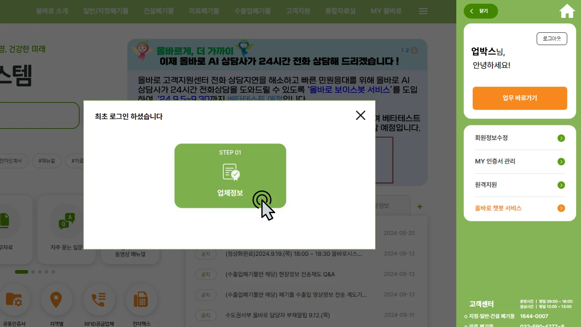
Task: Expand the MY 인증서 관리 arrow
Action: click(x=561, y=161)
